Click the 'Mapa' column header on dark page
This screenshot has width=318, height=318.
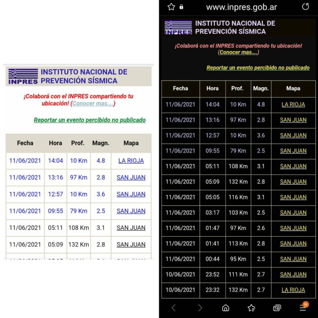coord(293,89)
